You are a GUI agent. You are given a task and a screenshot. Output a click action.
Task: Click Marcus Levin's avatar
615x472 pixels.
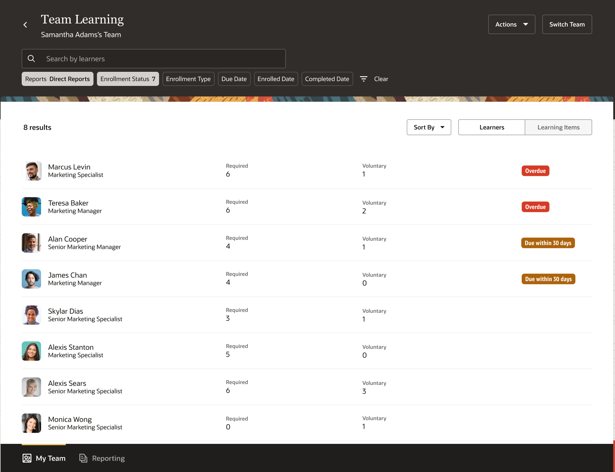pos(31,171)
